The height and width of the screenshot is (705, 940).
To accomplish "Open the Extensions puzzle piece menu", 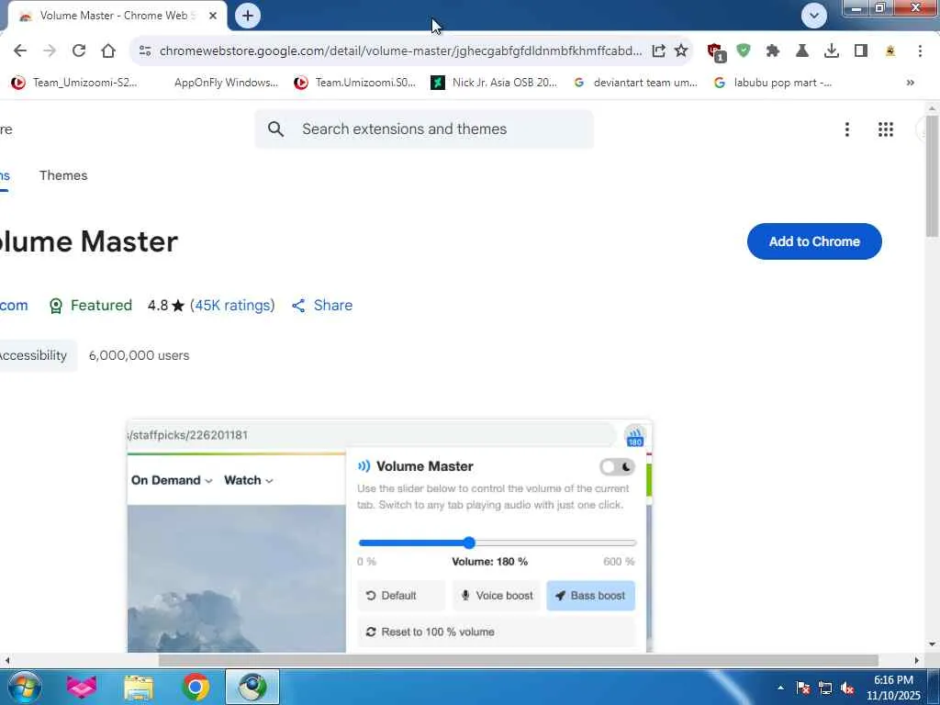I will [773, 51].
